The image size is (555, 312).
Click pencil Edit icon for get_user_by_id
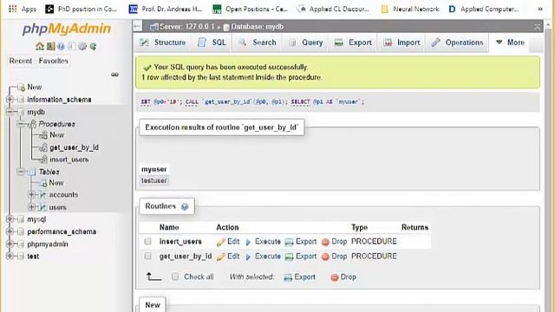tap(221, 257)
